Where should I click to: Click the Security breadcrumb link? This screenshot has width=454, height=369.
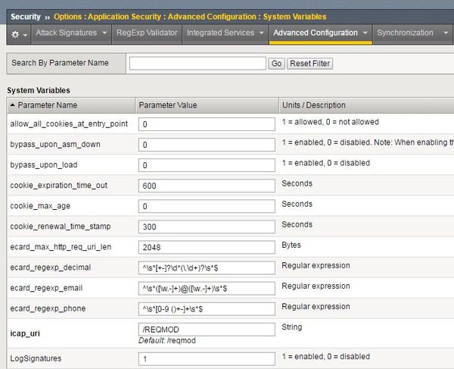26,16
